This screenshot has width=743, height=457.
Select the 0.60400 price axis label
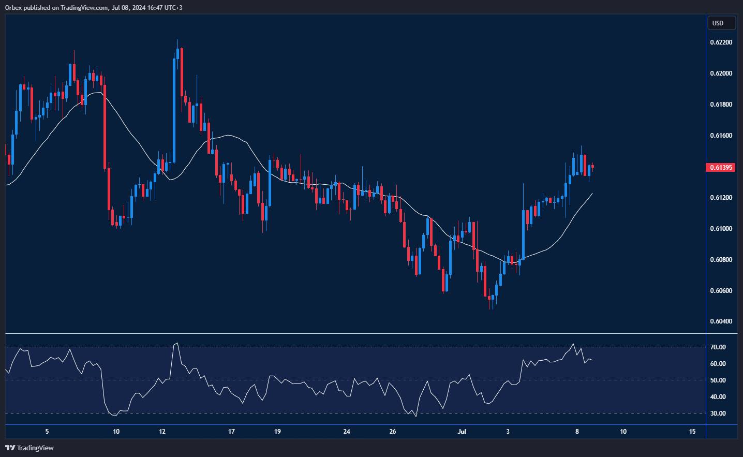[720, 321]
